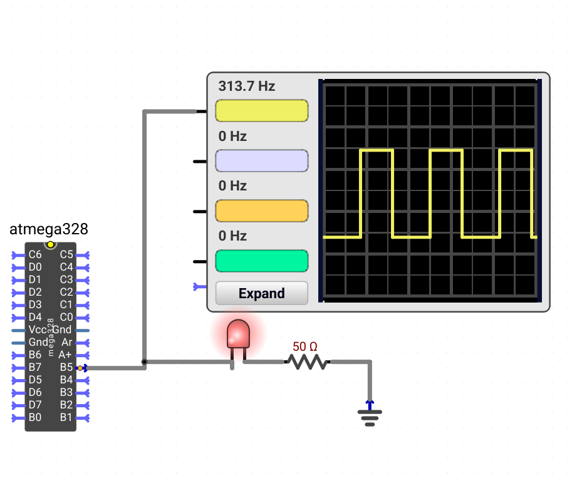The height and width of the screenshot is (493, 572).
Task: Click the D5 pin on the atmega328
Action: pyautogui.click(x=18, y=381)
